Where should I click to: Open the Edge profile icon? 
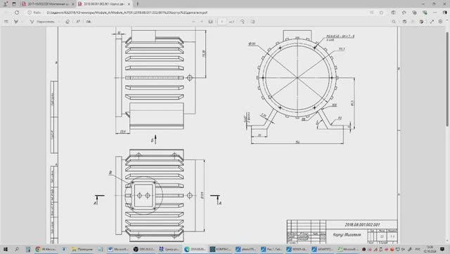(6, 4)
